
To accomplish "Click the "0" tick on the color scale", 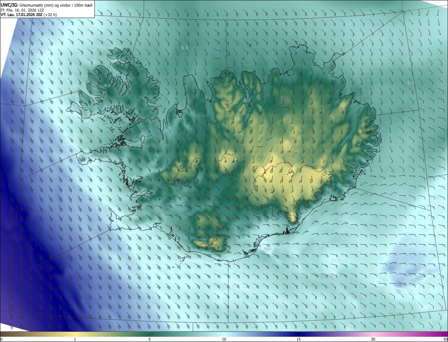I will pyautogui.click(x=1, y=339).
